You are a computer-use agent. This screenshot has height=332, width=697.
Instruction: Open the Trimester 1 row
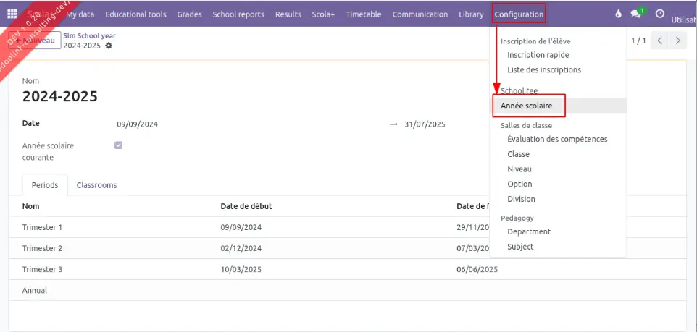coord(43,227)
